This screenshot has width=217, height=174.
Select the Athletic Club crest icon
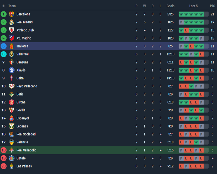point(11,30)
